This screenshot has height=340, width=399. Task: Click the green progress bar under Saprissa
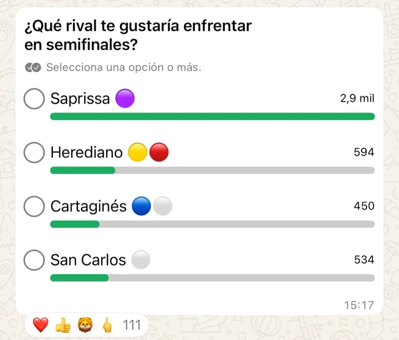coord(212,116)
